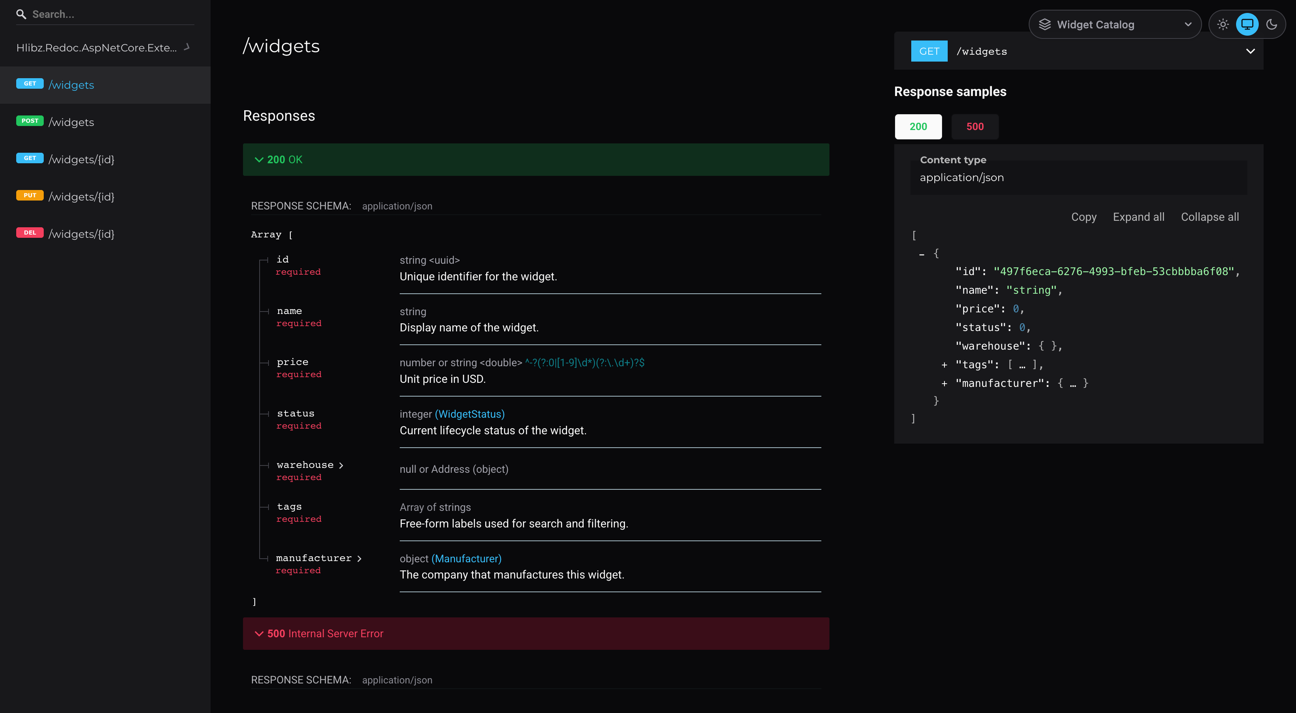Click the GET badge for /widgets in sidebar
The width and height of the screenshot is (1296, 713).
pyautogui.click(x=30, y=83)
